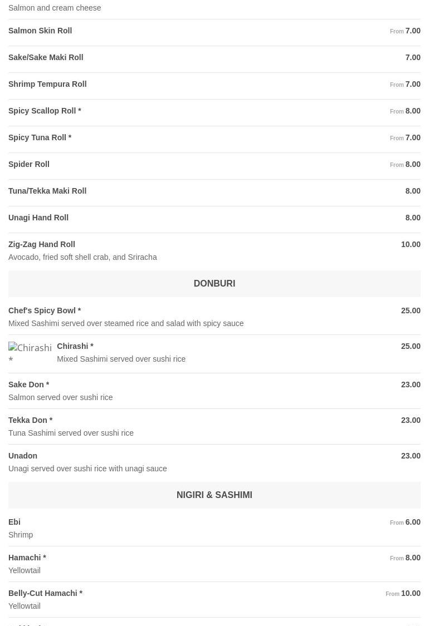Select Tekka Don menu entry

[x=214, y=426]
